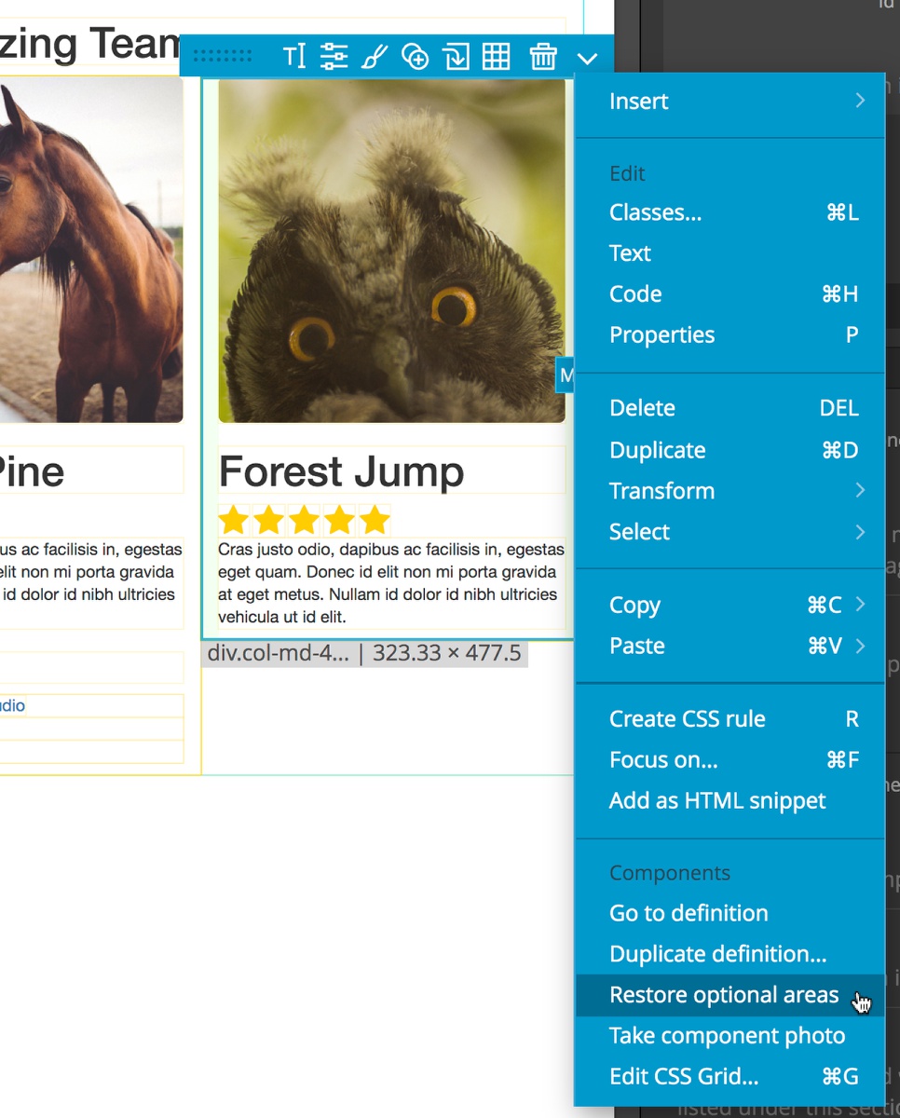Open the Paste submenu

point(730,646)
